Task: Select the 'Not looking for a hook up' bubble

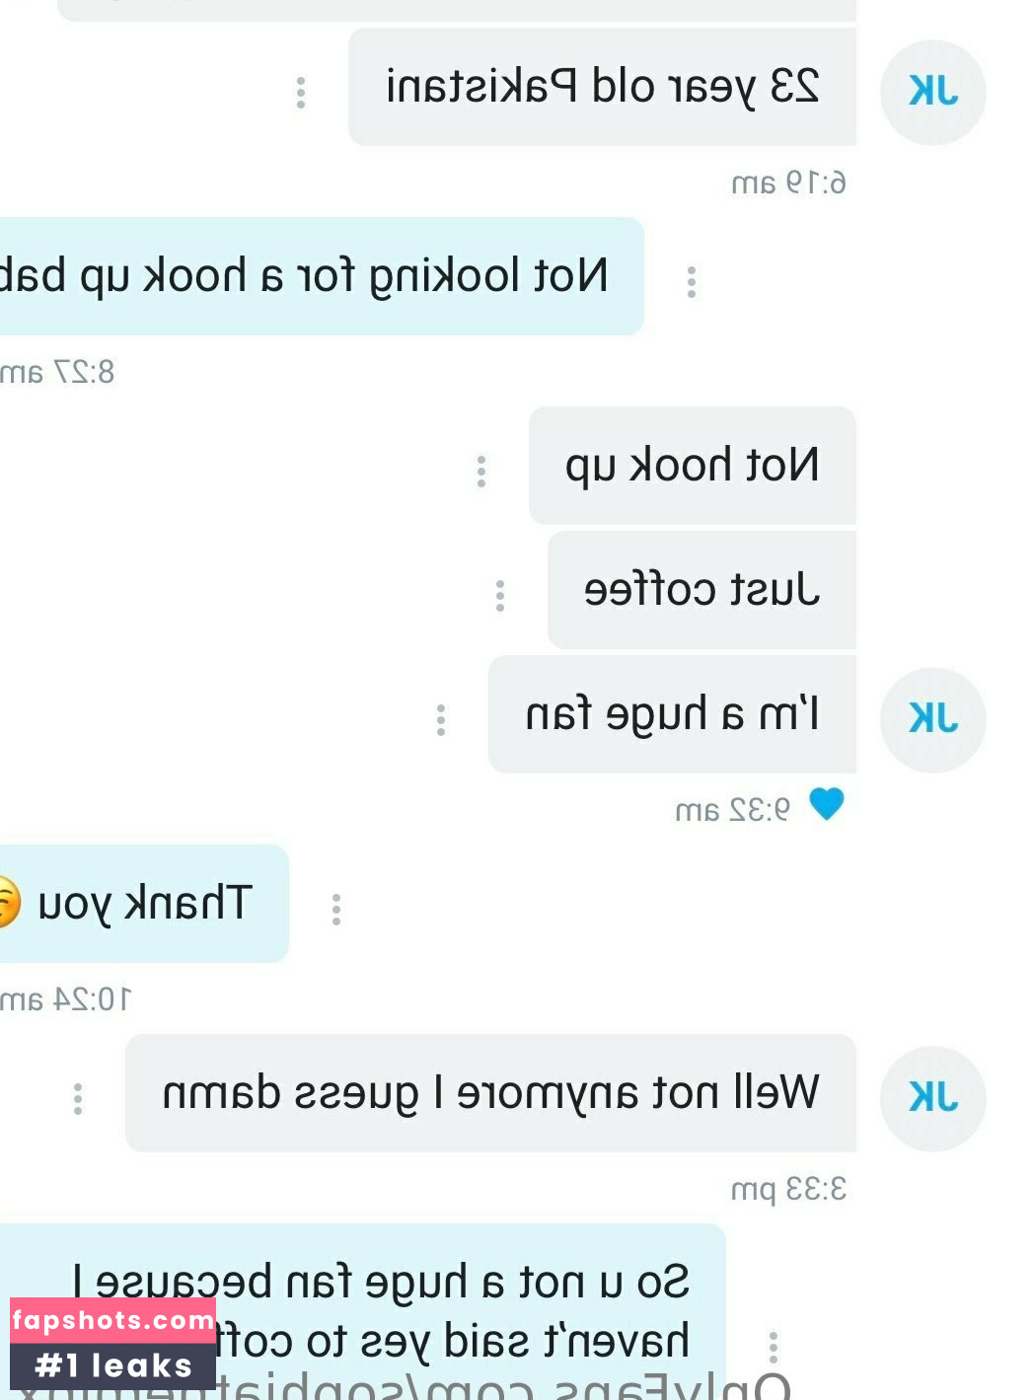Action: [x=322, y=276]
